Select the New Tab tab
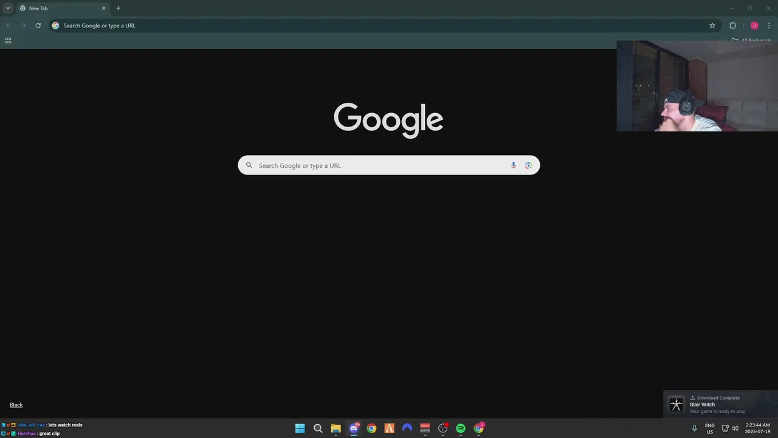778x438 pixels. [x=63, y=9]
